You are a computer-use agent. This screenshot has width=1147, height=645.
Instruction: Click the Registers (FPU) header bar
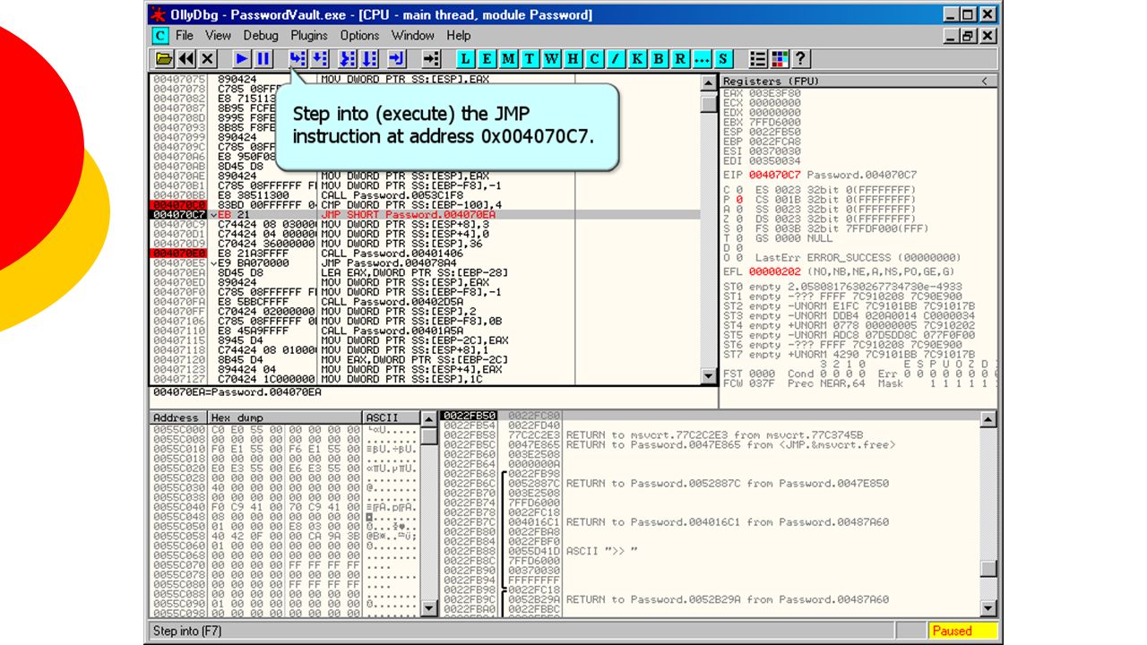point(858,82)
